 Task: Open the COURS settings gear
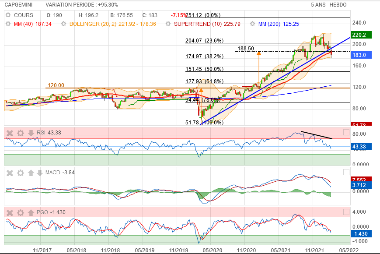coord(8,15)
